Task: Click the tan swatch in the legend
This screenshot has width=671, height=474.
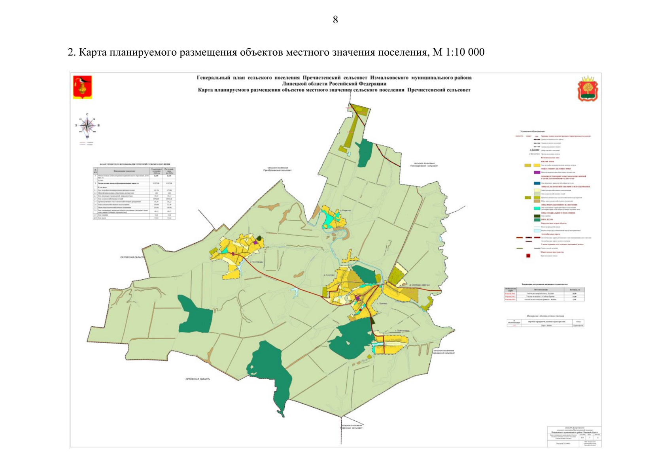Action: [x=537, y=201]
